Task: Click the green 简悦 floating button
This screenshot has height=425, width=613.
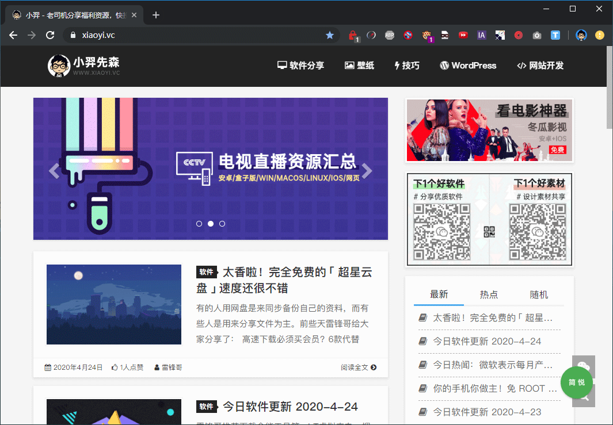Action: click(576, 382)
